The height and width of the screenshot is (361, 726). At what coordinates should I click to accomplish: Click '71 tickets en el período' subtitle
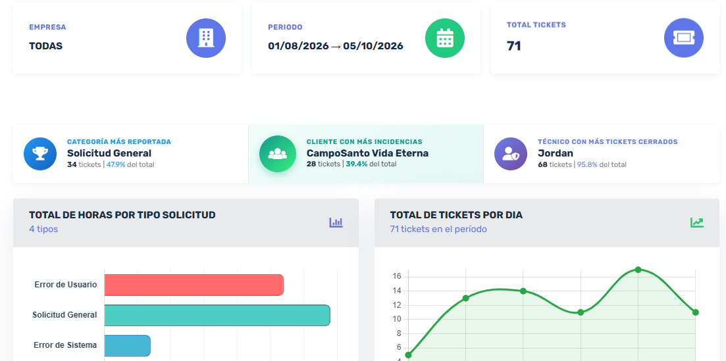tap(438, 229)
